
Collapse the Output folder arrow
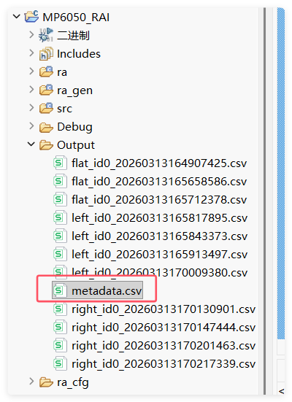pos(31,144)
